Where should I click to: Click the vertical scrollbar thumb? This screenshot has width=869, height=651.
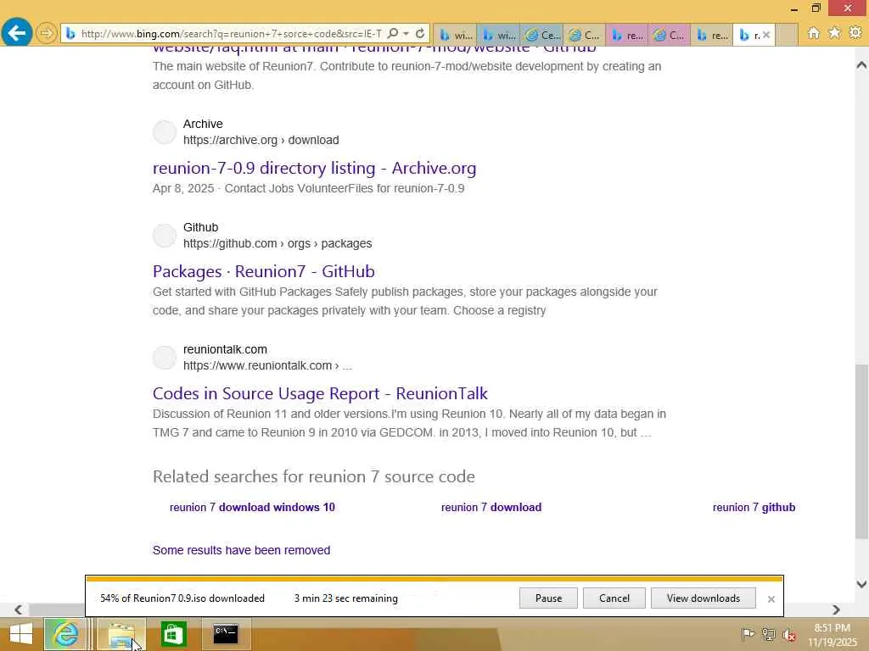point(861,451)
